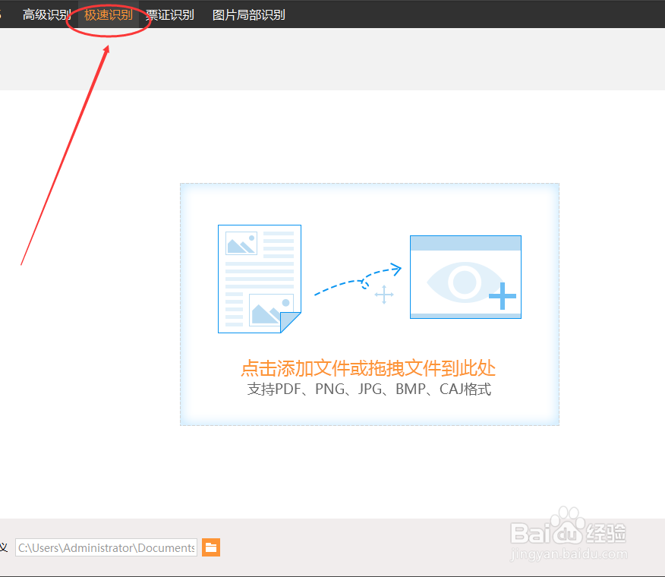
Task: Click the blue header bar of the eye icon
Action: point(465,241)
